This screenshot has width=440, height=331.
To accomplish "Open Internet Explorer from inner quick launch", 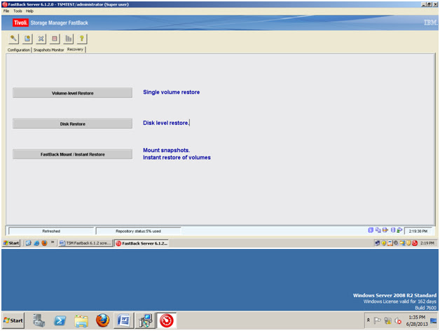I will point(36,243).
